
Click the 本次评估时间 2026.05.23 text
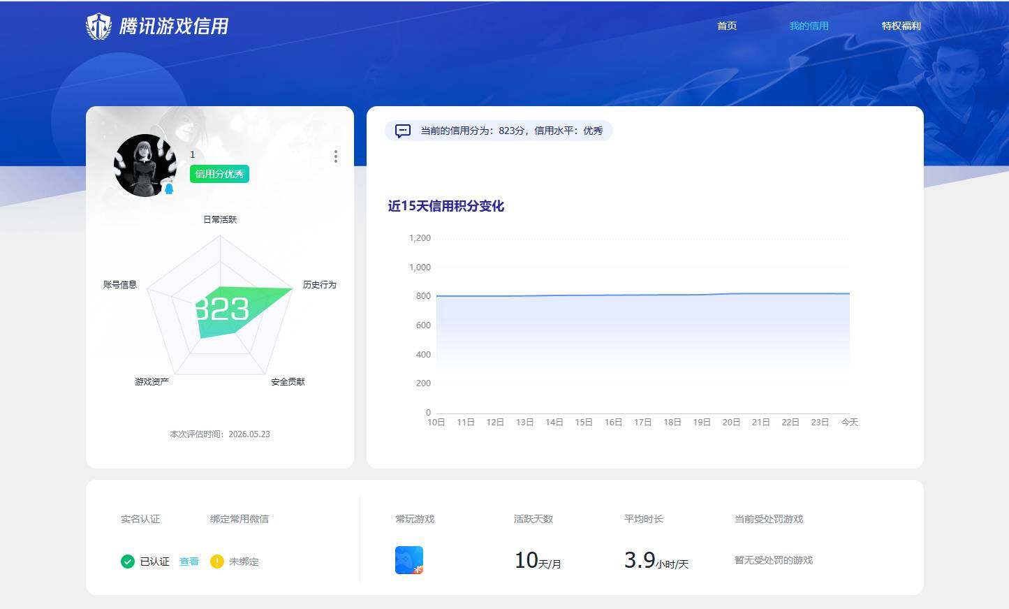(x=220, y=434)
